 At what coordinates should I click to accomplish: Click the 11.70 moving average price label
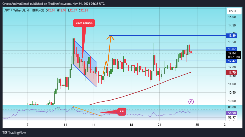click(x=232, y=72)
